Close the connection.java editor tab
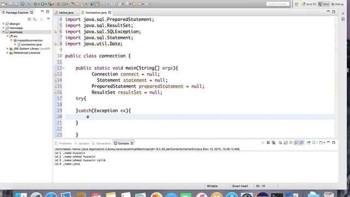The image size is (350, 197). (109, 13)
